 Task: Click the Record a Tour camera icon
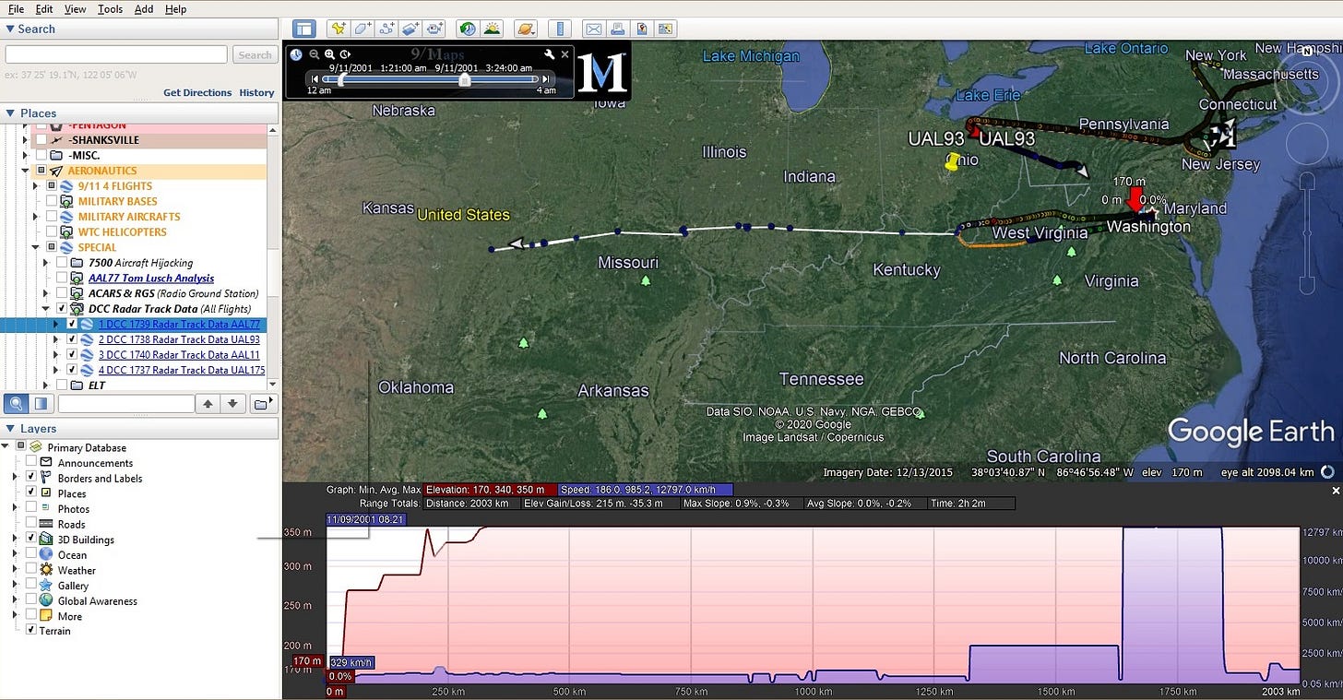434,29
